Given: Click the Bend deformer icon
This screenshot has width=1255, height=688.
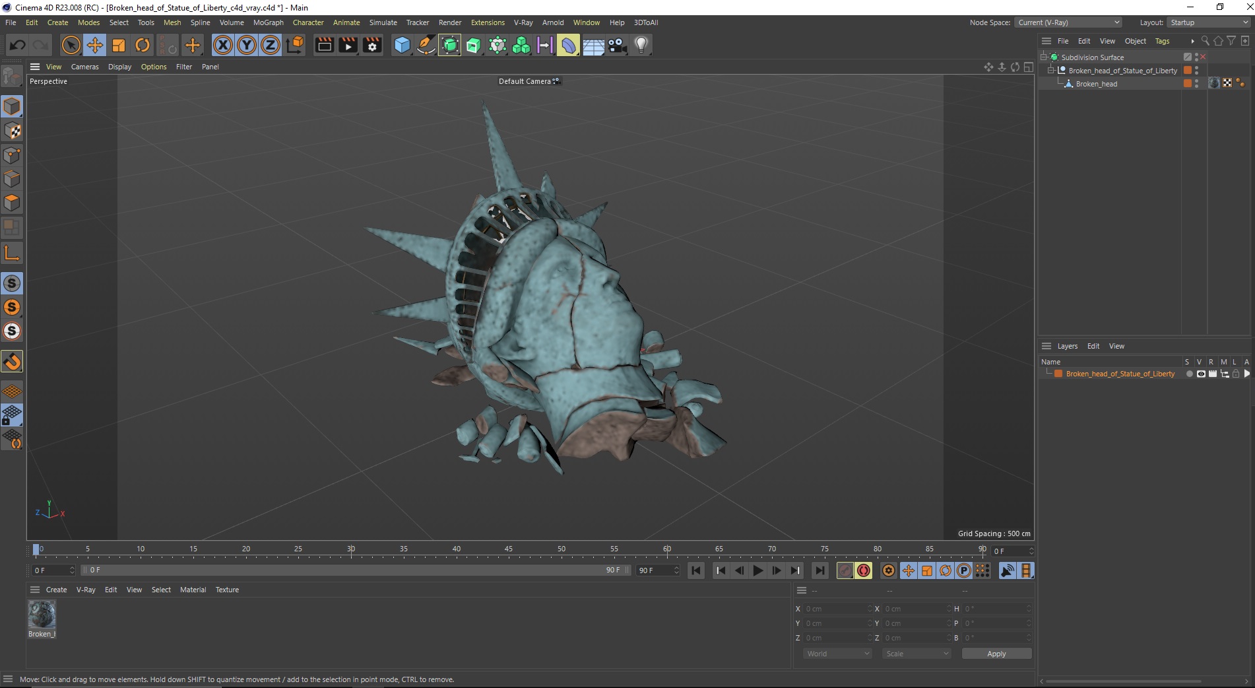Looking at the screenshot, I should [569, 45].
